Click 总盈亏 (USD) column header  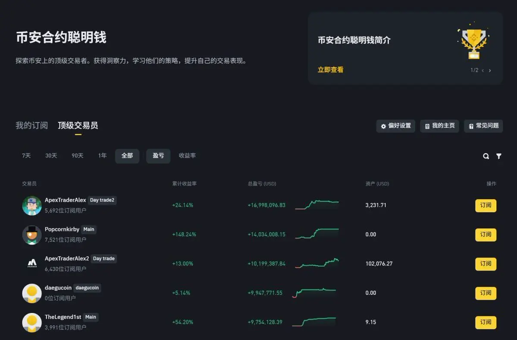(262, 184)
